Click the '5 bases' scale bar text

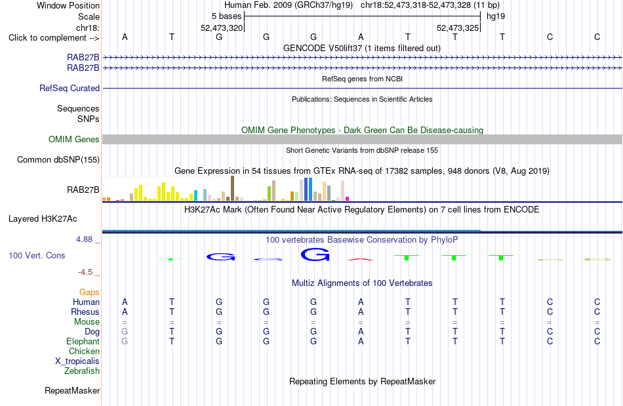pyautogui.click(x=226, y=16)
